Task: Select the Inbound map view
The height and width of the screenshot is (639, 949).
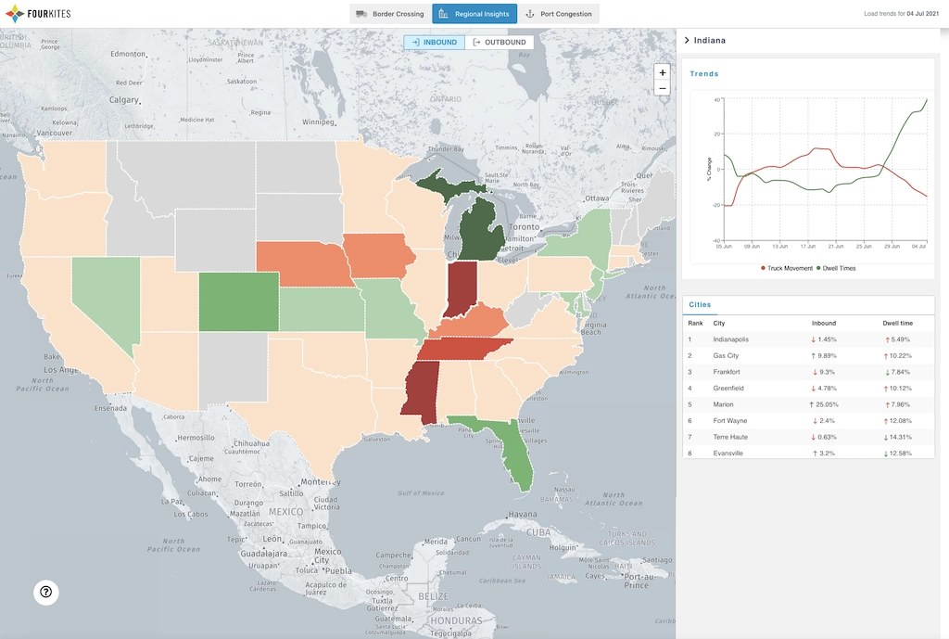Action: coord(435,43)
